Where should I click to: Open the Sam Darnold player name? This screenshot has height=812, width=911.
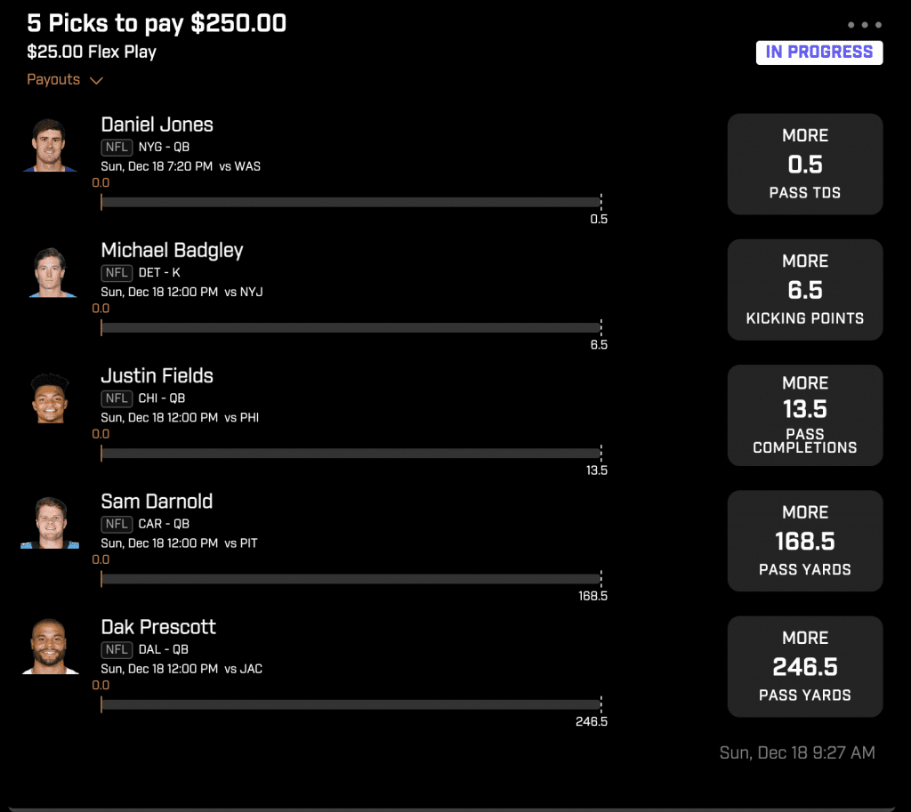coord(157,501)
